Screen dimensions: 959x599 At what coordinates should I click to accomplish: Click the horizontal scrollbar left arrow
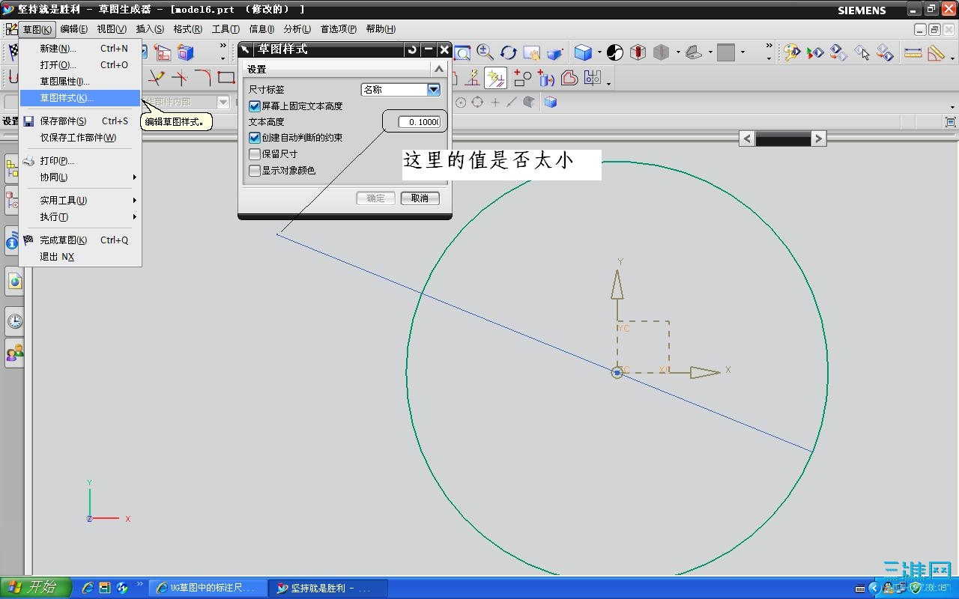click(746, 139)
